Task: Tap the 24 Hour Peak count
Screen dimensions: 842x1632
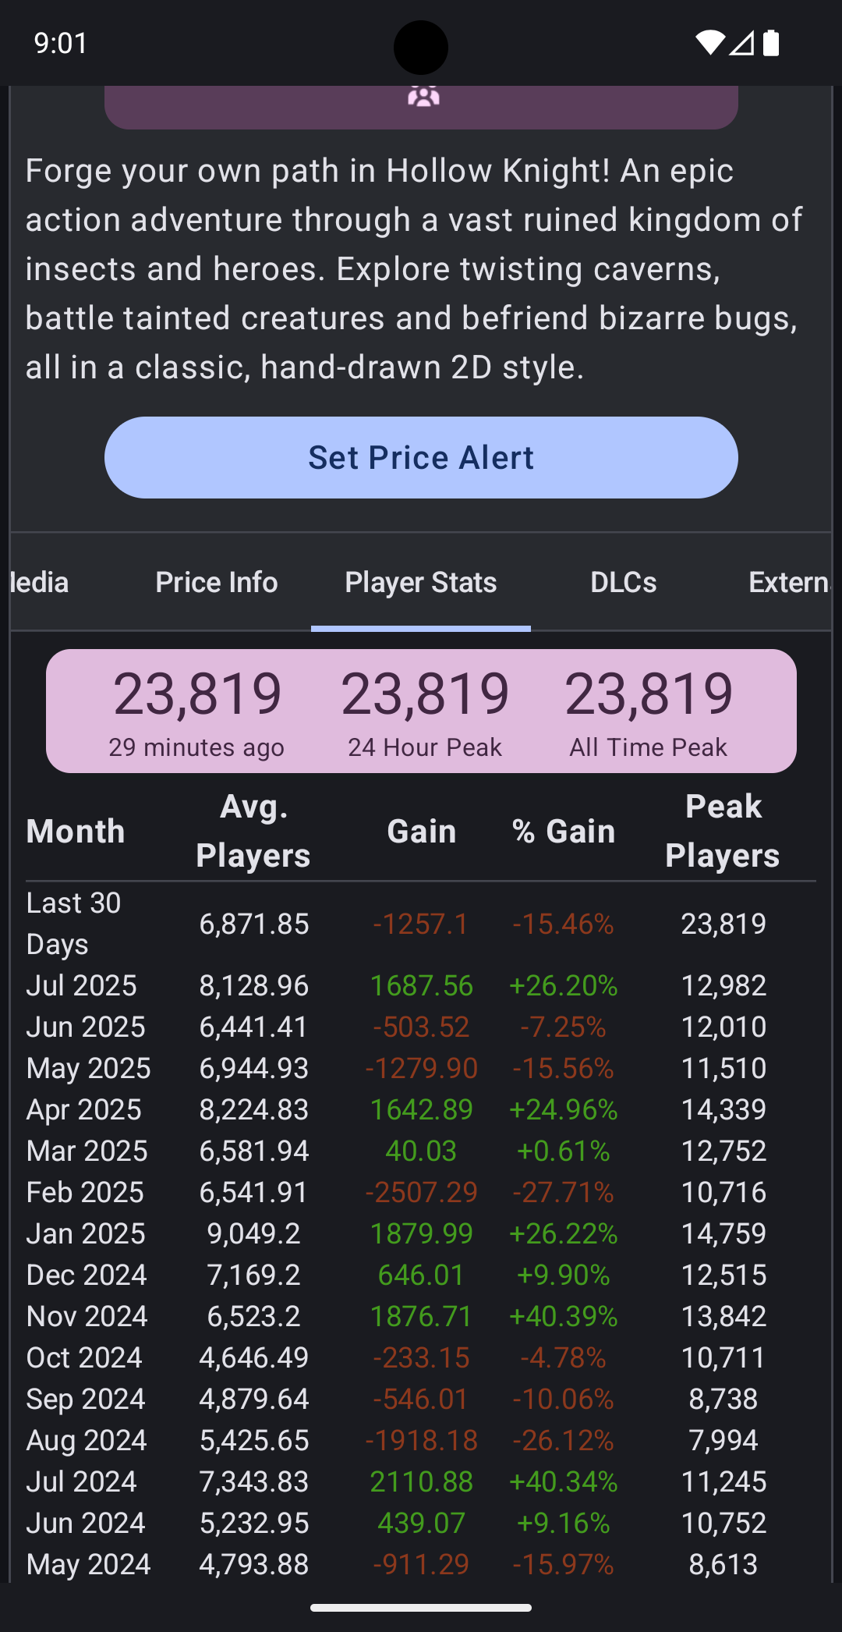Action: (425, 694)
